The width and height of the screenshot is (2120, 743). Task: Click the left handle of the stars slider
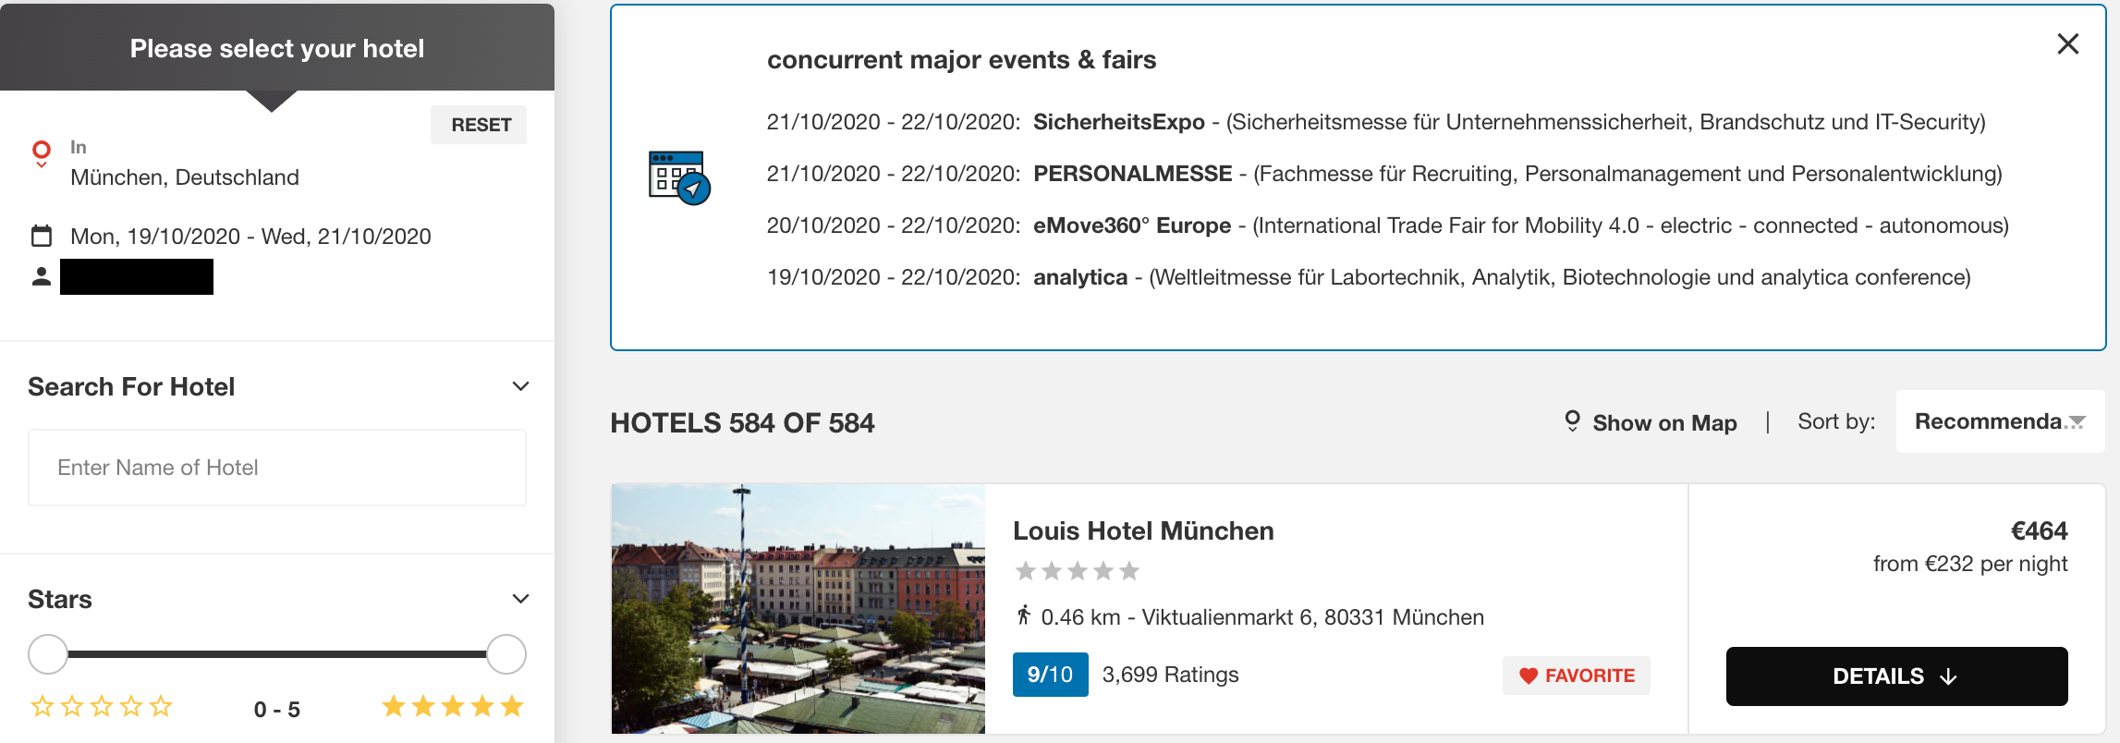tap(48, 654)
